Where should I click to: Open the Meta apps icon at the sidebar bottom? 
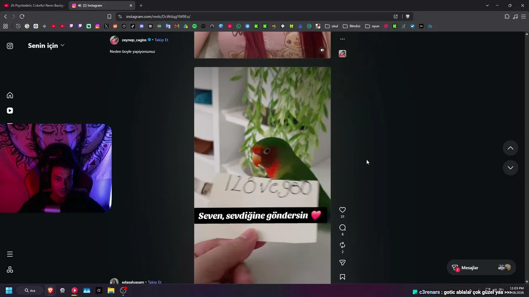coord(10,270)
